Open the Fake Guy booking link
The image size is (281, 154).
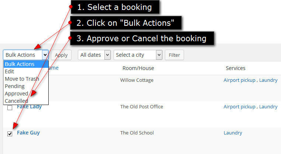coord(28,133)
